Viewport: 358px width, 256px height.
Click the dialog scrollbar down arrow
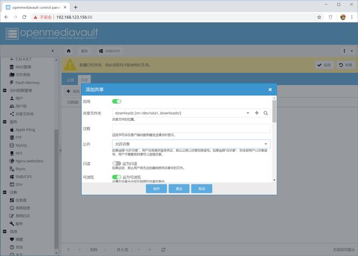pyautogui.click(x=275, y=180)
